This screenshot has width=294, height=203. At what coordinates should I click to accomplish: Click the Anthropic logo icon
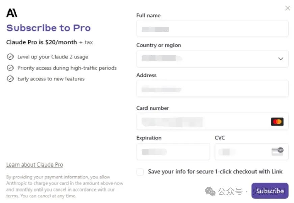[x=11, y=13]
